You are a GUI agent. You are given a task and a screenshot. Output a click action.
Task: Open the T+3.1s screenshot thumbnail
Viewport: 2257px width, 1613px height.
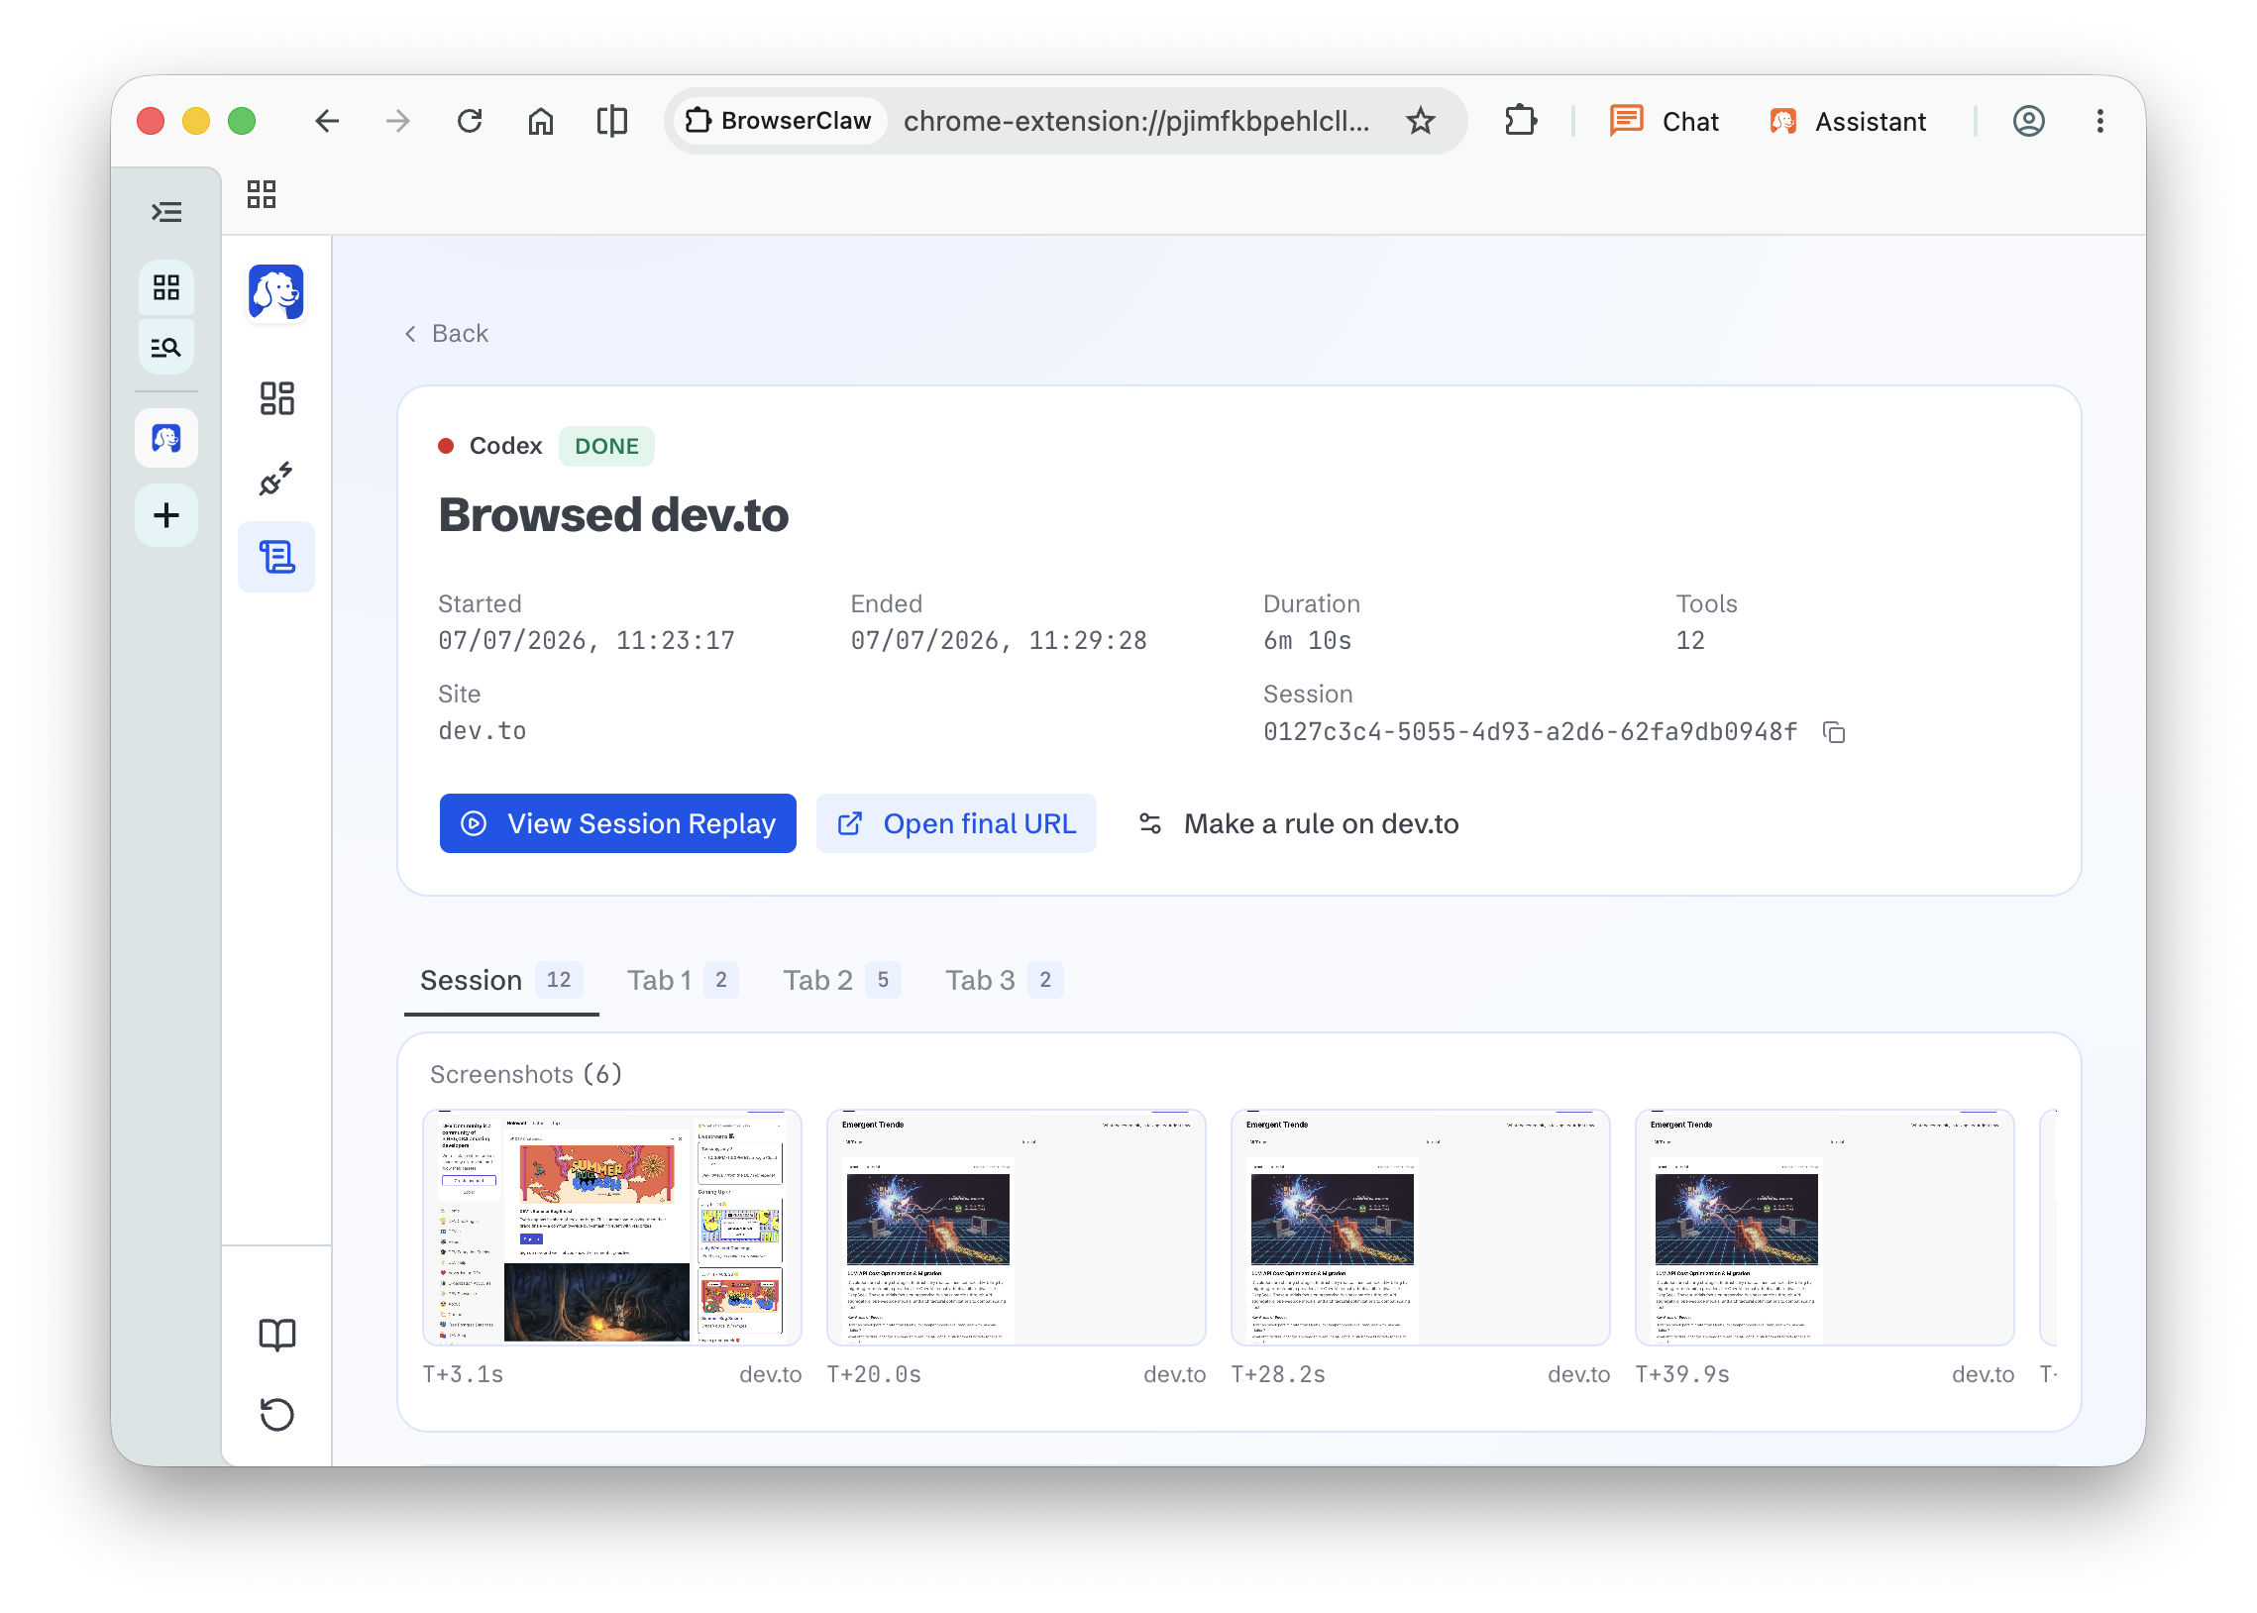point(611,1228)
